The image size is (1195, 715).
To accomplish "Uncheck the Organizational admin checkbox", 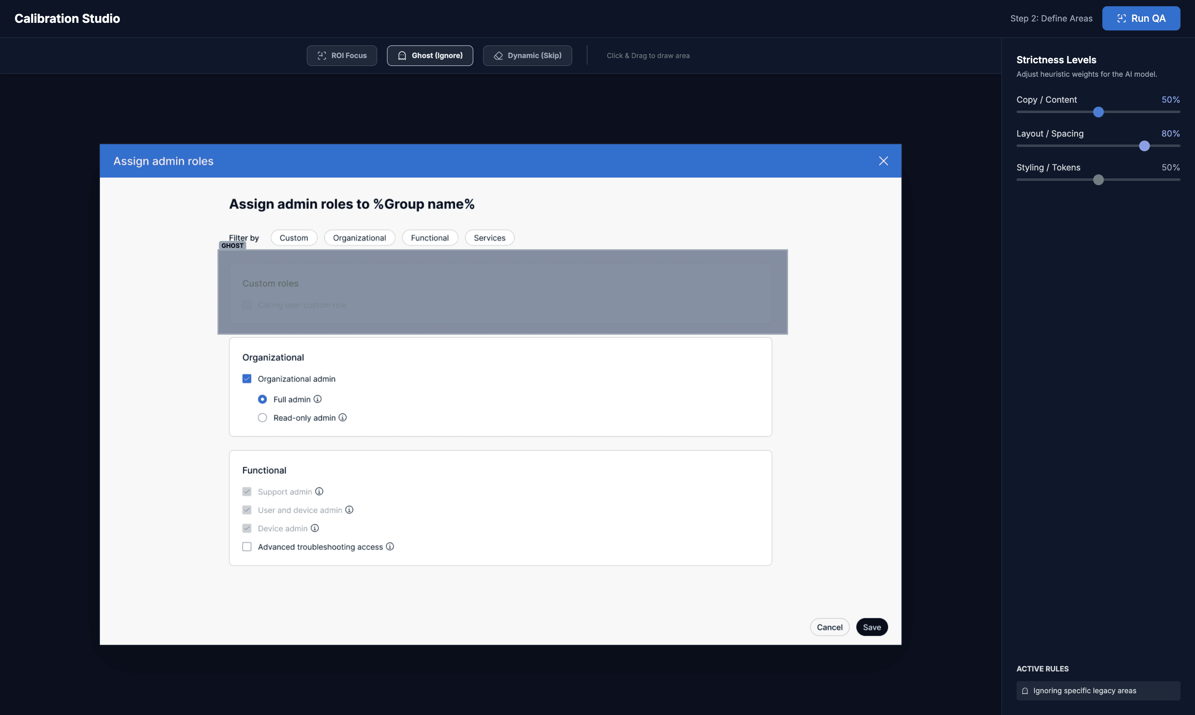I will [x=247, y=379].
